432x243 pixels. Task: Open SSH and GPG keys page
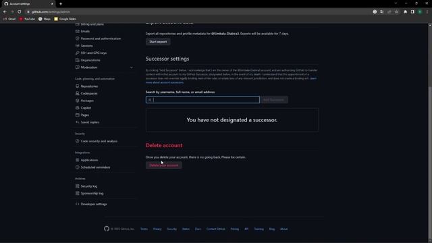[x=93, y=53]
